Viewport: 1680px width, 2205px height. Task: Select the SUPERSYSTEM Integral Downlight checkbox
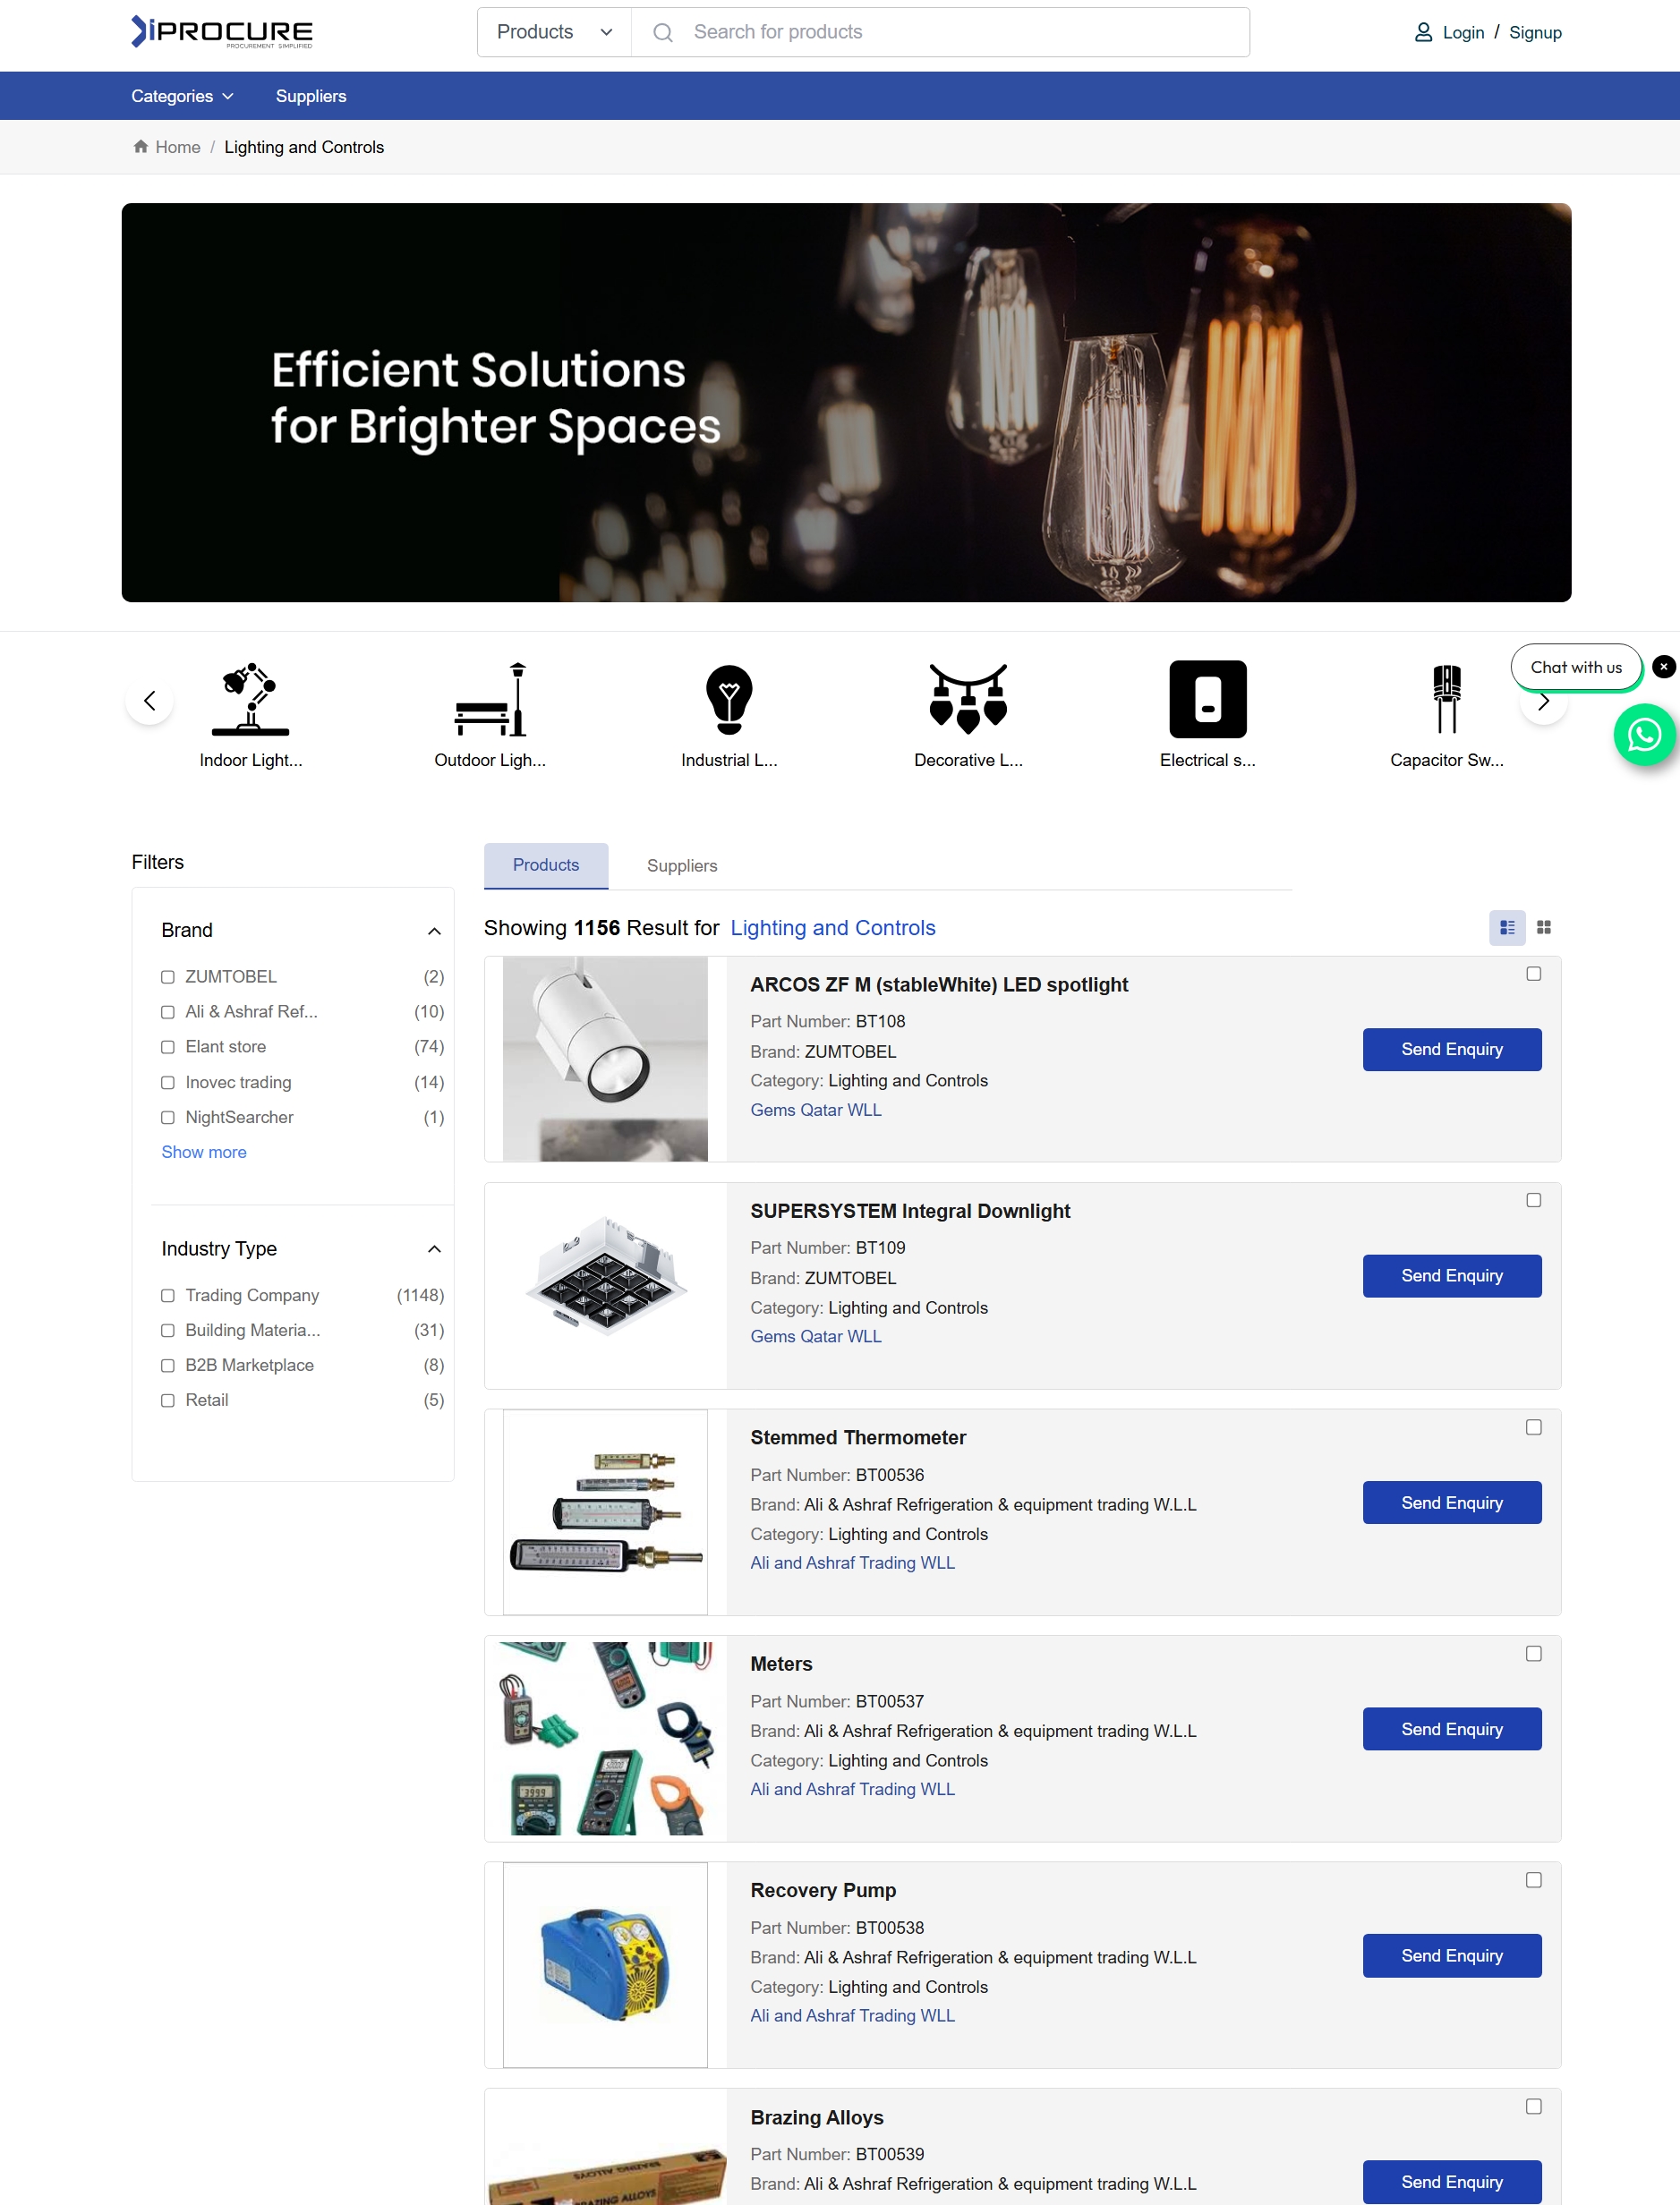click(1534, 1200)
